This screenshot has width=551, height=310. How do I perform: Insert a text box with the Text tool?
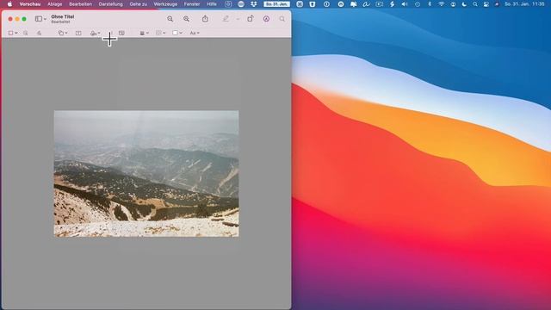click(78, 33)
